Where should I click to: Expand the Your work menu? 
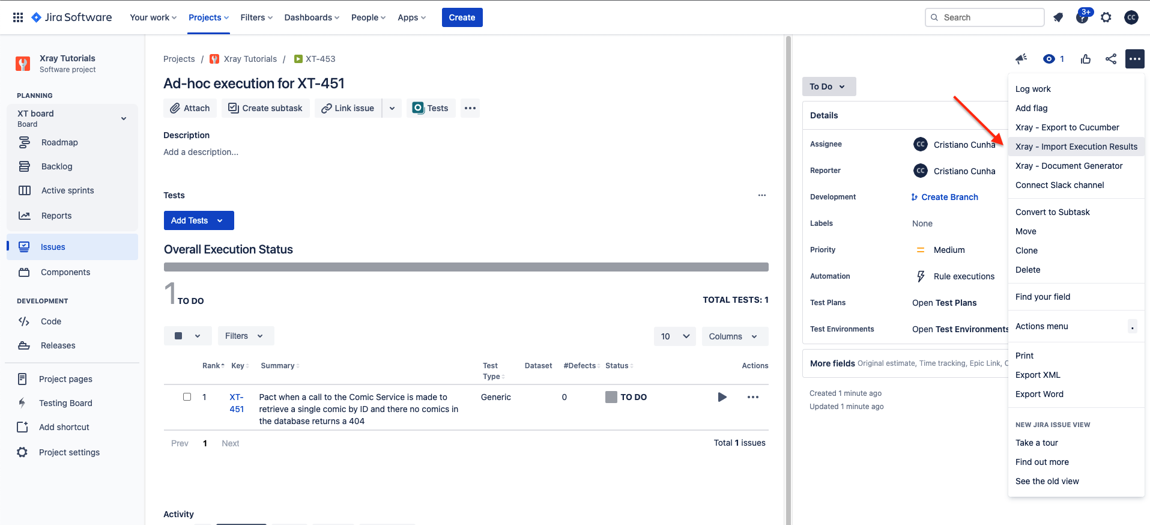[153, 17]
